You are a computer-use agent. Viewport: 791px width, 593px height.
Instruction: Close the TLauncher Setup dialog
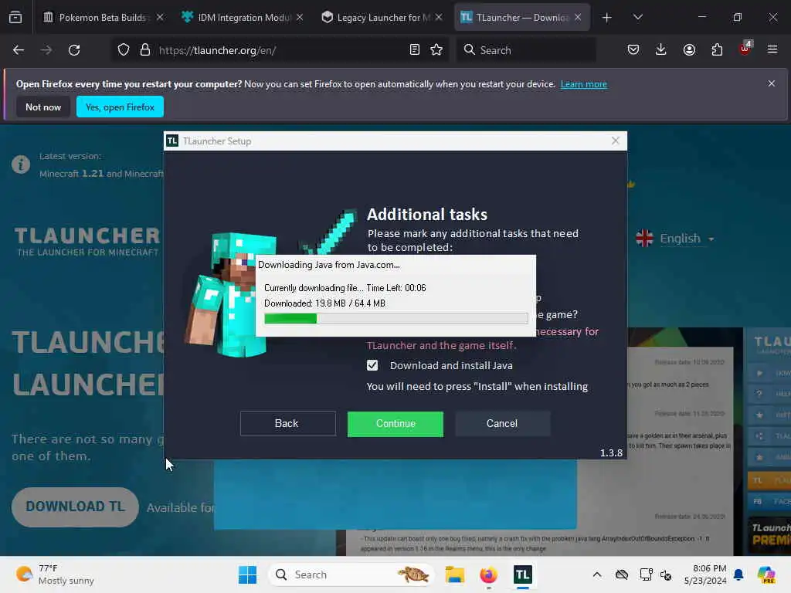tap(615, 141)
